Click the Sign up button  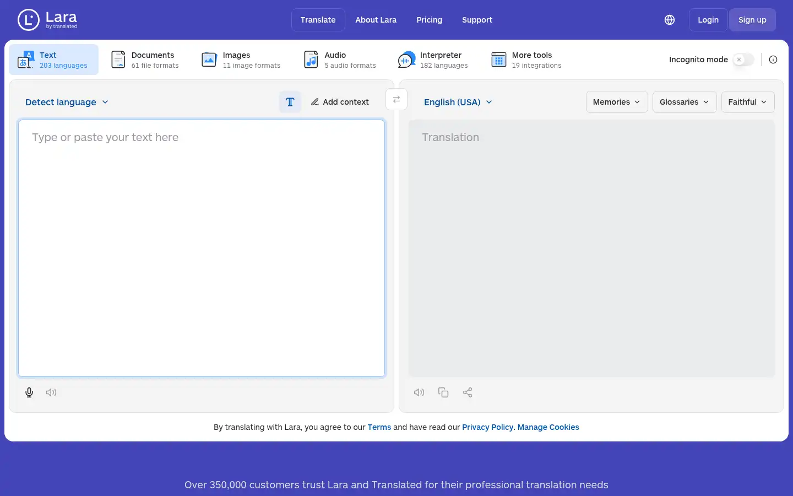coord(752,20)
